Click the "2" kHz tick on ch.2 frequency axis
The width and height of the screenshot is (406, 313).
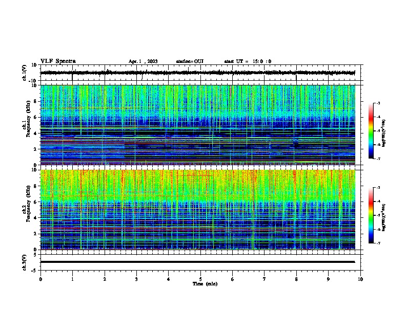pos(35,234)
